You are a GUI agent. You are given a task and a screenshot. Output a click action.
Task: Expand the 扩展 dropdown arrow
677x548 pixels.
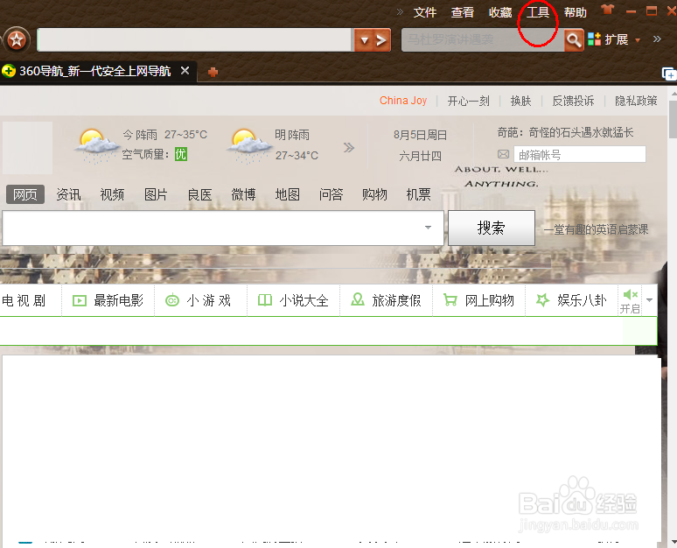pos(638,40)
